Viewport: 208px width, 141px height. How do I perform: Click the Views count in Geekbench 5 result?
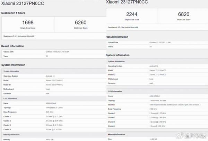pos(47,55)
